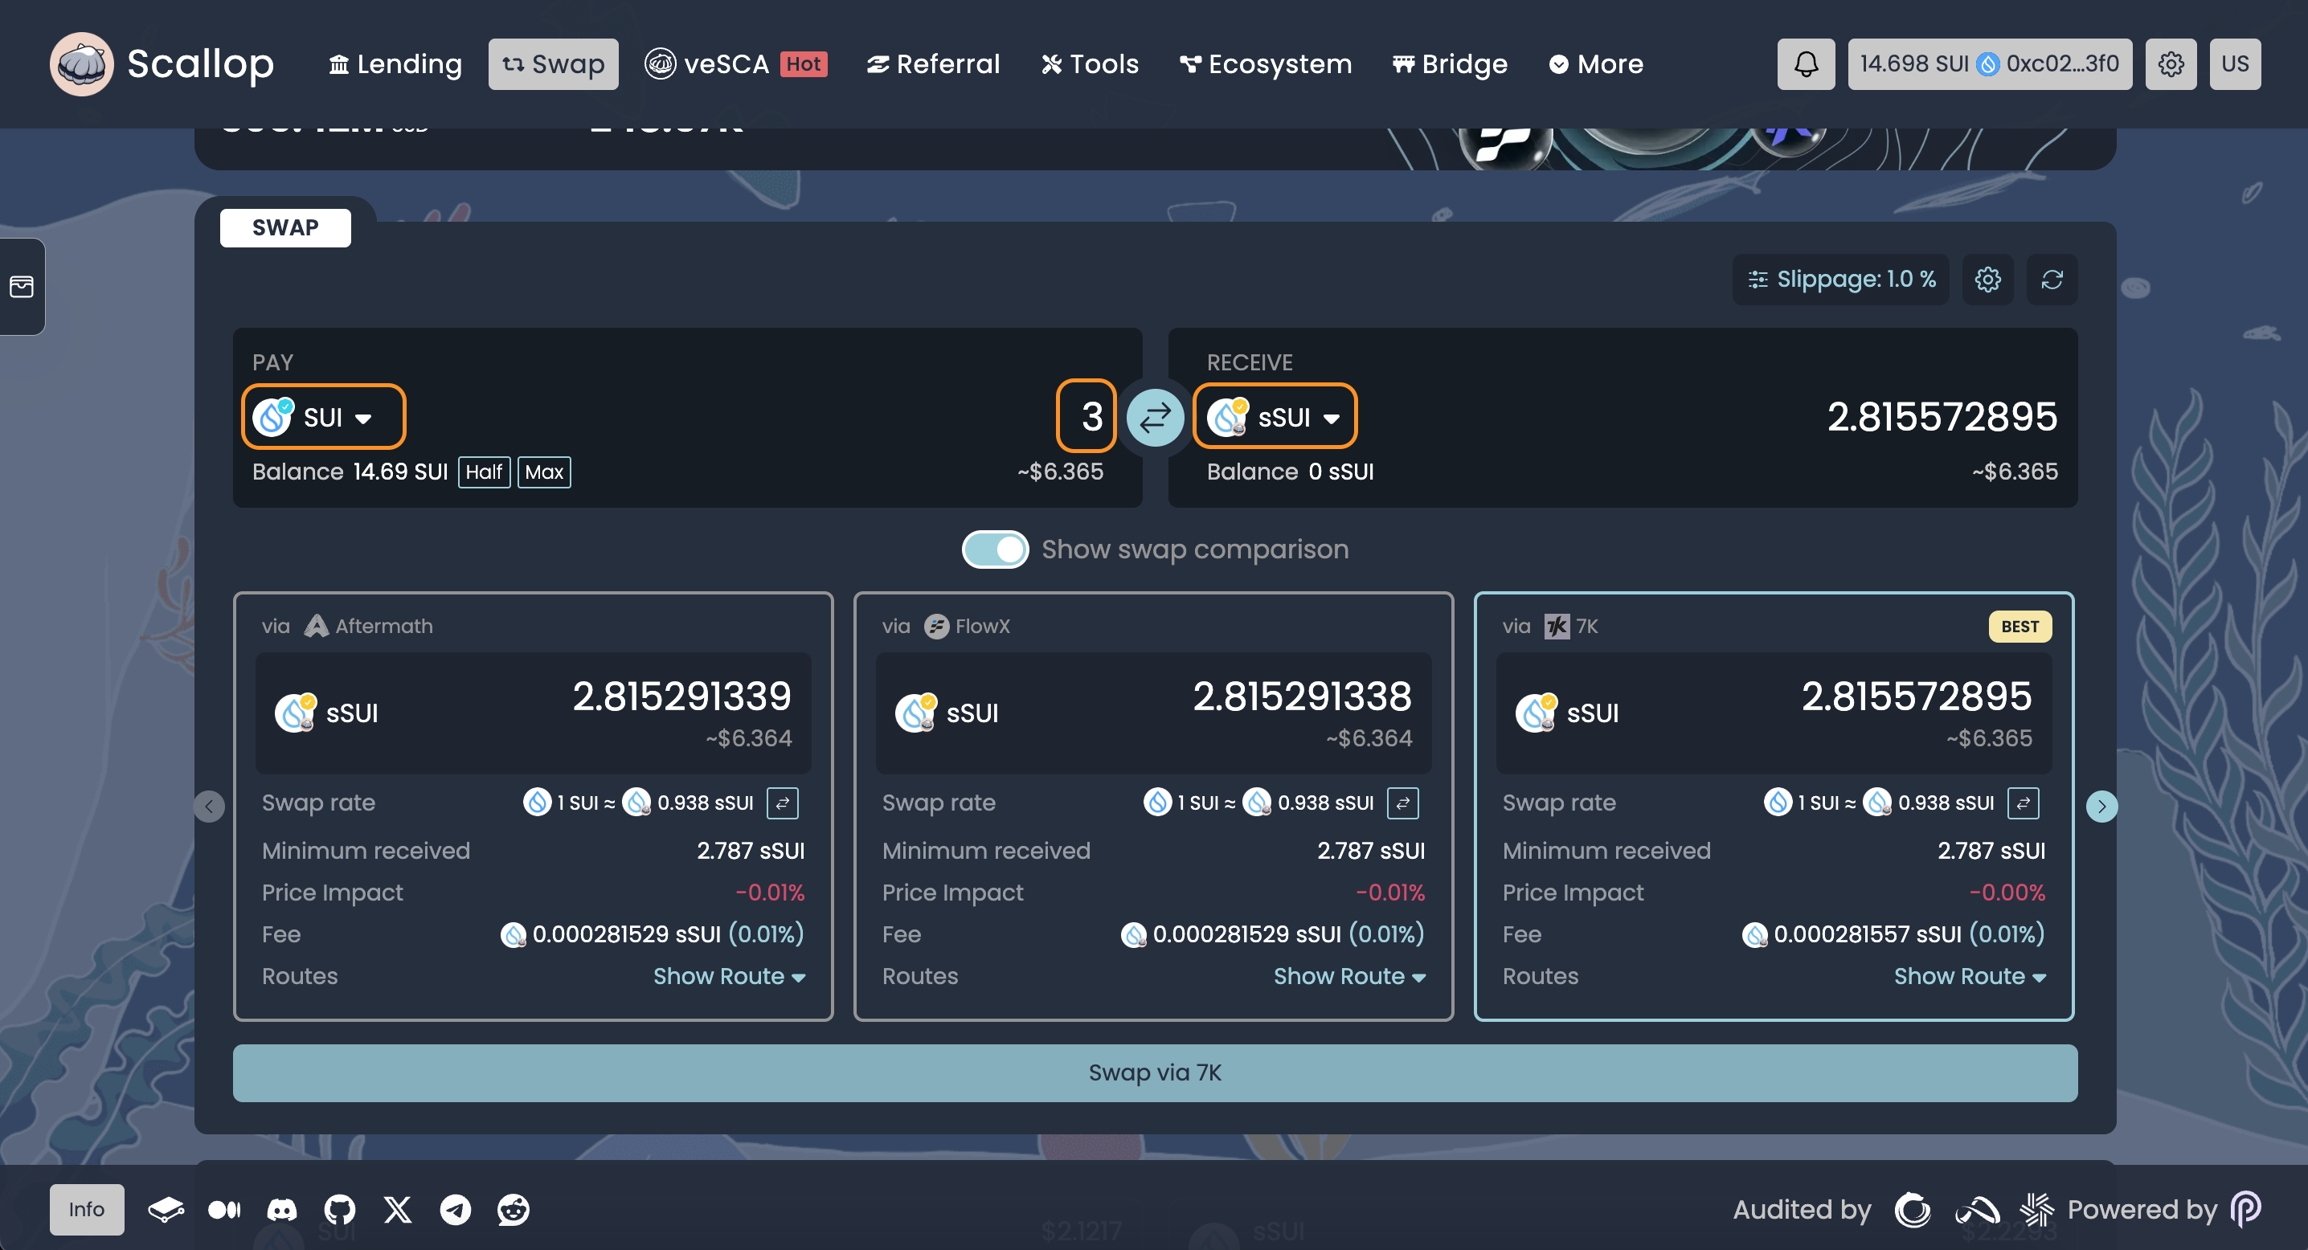The width and height of the screenshot is (2308, 1250).
Task: Click the second auditor logo
Action: (x=1978, y=1210)
